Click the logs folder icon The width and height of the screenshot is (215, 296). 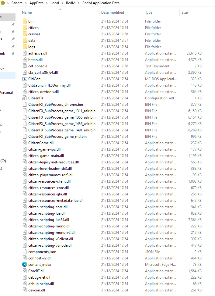coord(25,47)
